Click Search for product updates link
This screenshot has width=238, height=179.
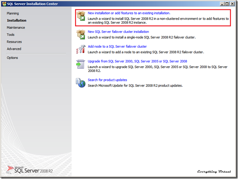pyautogui.click(x=107, y=80)
